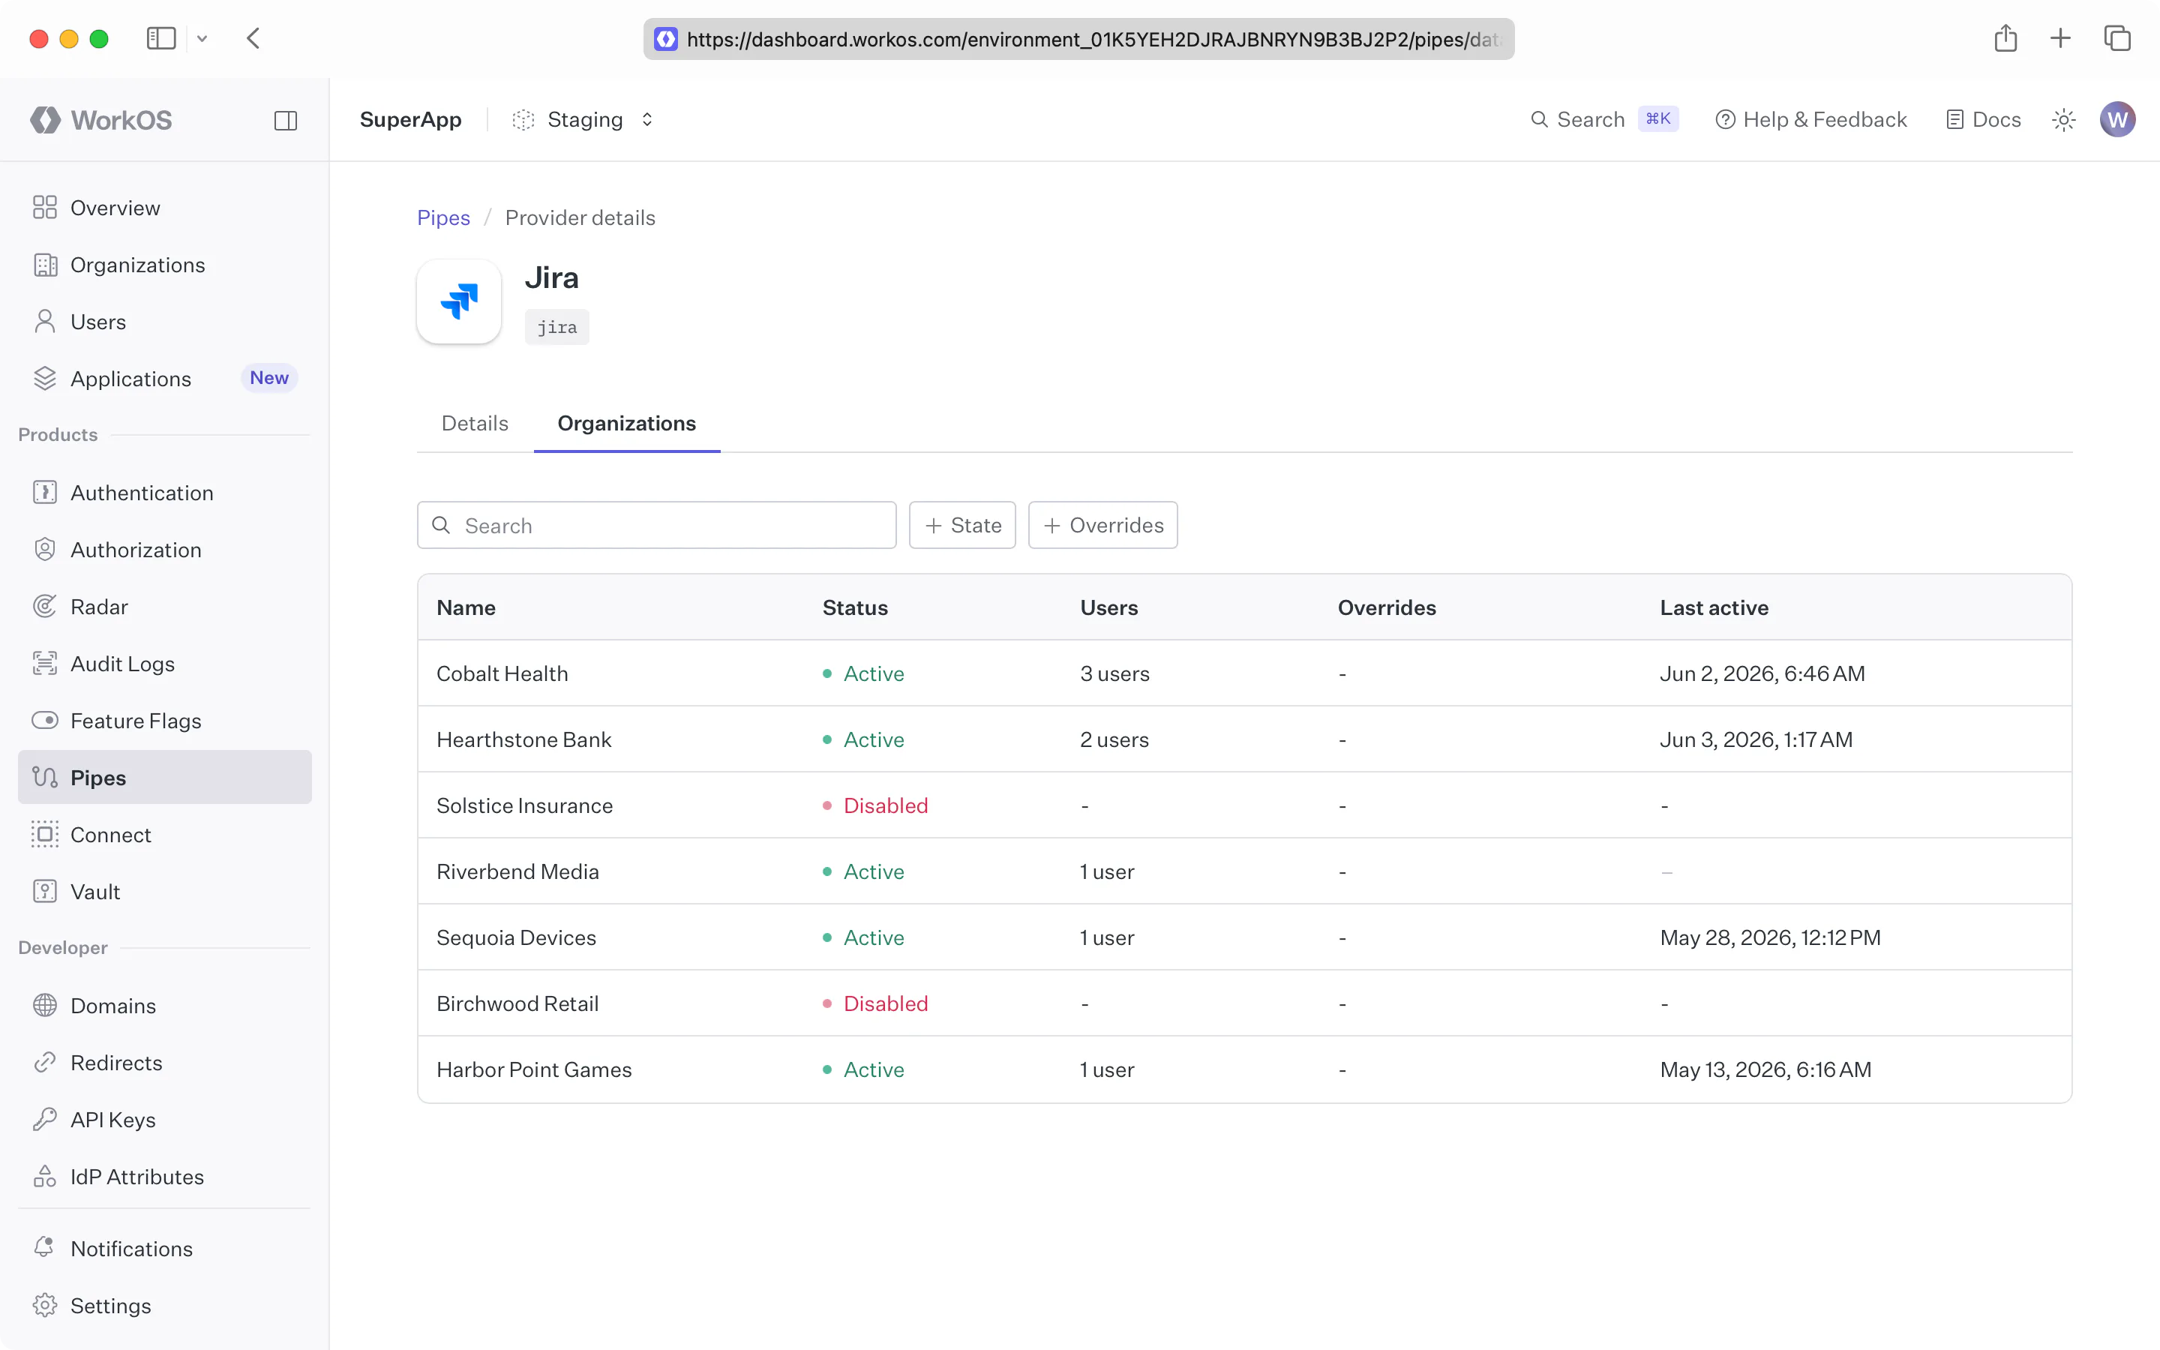Add a State filter

point(962,525)
